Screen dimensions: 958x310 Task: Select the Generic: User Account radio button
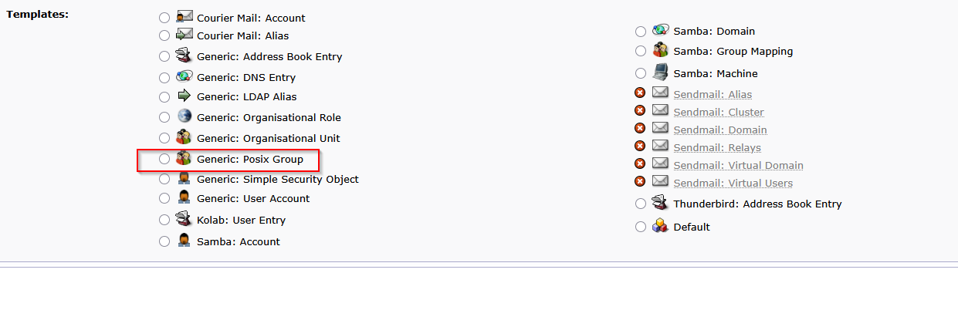pos(164,199)
